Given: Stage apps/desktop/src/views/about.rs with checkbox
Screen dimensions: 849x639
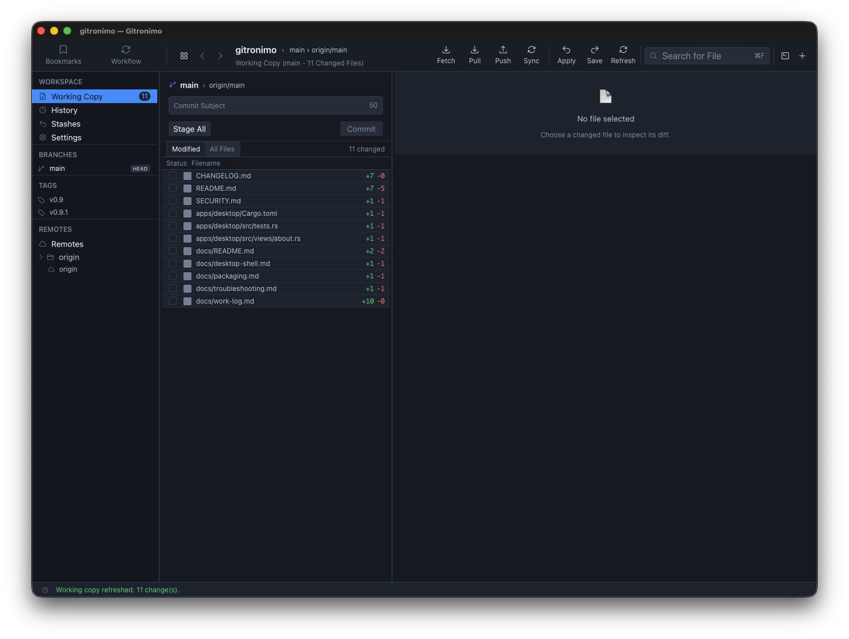Looking at the screenshot, I should pyautogui.click(x=173, y=239).
